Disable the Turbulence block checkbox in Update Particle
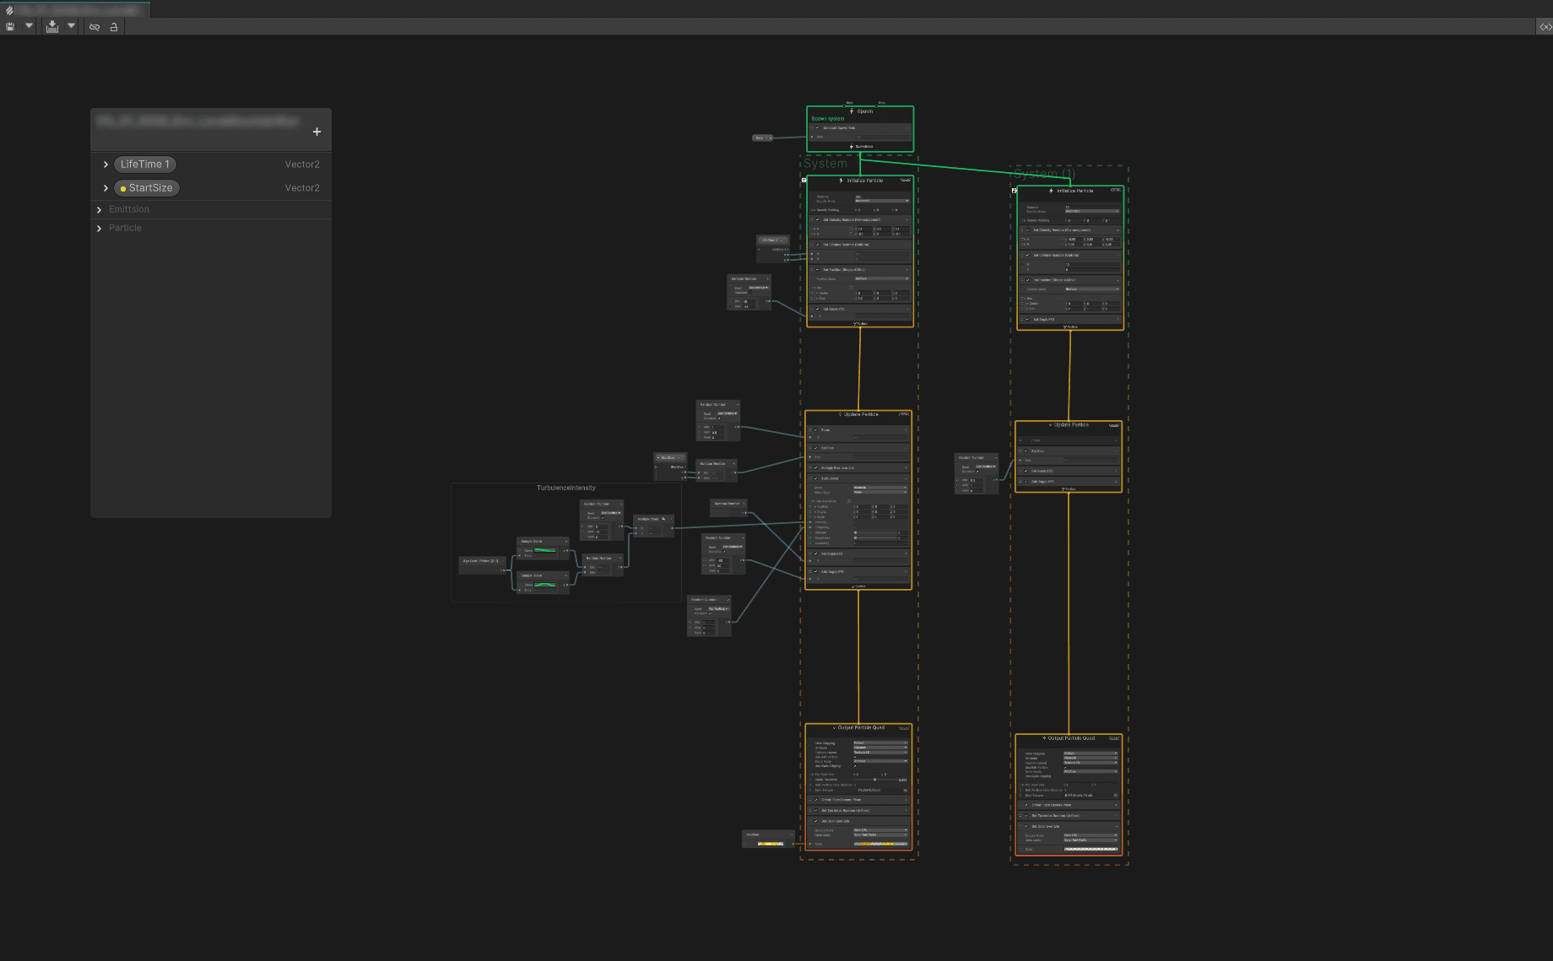This screenshot has height=961, width=1553. tap(816, 478)
